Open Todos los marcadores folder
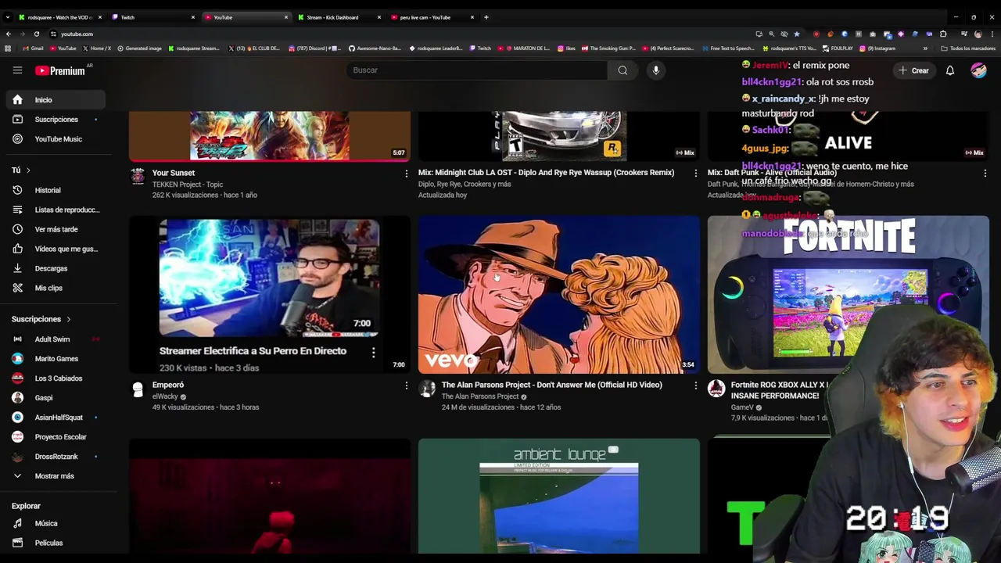The width and height of the screenshot is (1001, 563). click(x=968, y=48)
